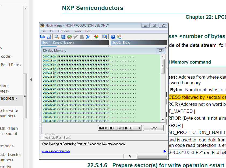This screenshot has height=168, width=226.
Task: Click the 'Step 2 - Erase' header
Action: 139,43
